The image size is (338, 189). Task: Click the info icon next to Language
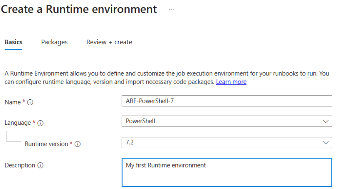[x=40, y=123]
